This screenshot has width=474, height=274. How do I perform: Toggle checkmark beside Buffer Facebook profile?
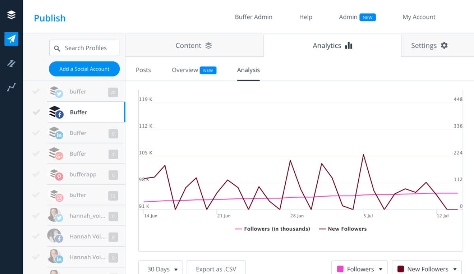(36, 112)
